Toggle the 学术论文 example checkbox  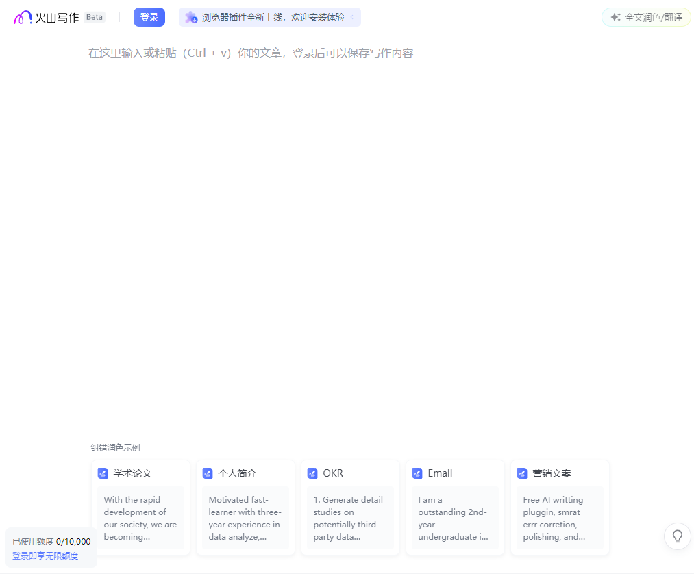[102, 473]
